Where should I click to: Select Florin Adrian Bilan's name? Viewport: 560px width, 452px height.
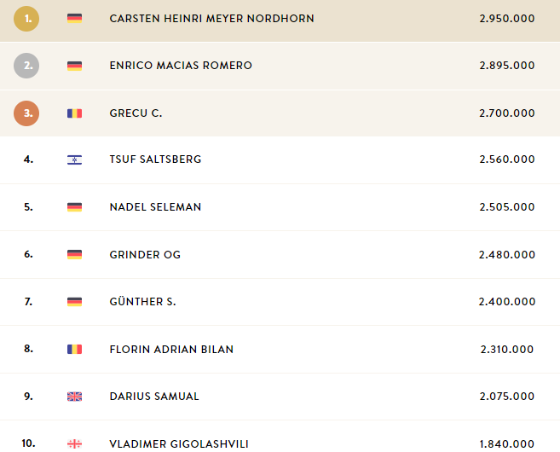click(171, 350)
